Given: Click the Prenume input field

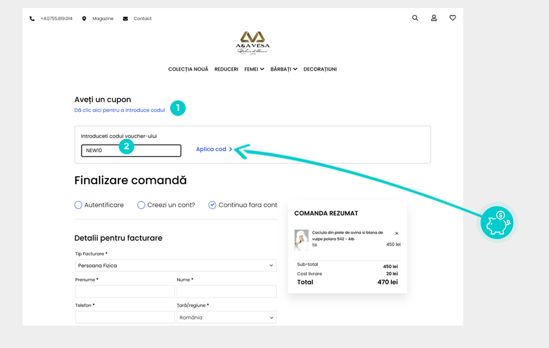Looking at the screenshot, I should (x=125, y=292).
